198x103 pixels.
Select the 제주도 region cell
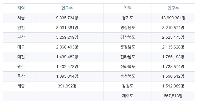128,96
